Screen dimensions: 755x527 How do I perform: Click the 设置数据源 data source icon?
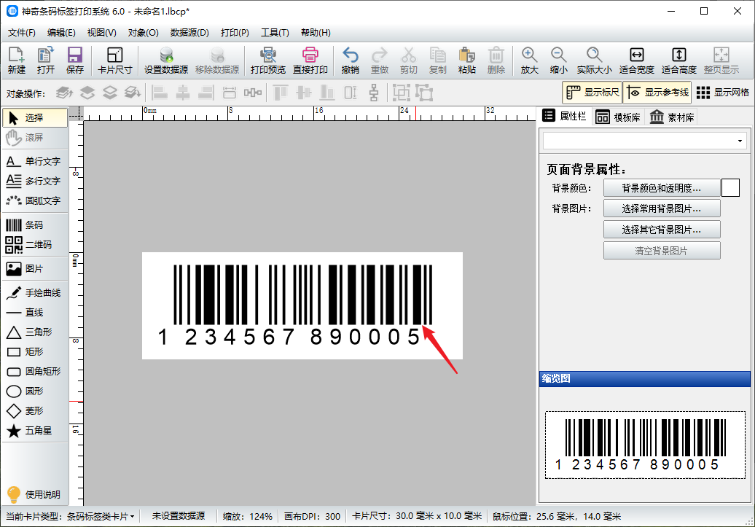point(166,60)
